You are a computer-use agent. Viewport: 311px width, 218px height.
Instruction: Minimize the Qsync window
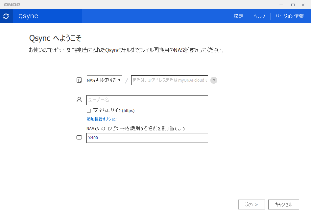[x=281, y=5]
